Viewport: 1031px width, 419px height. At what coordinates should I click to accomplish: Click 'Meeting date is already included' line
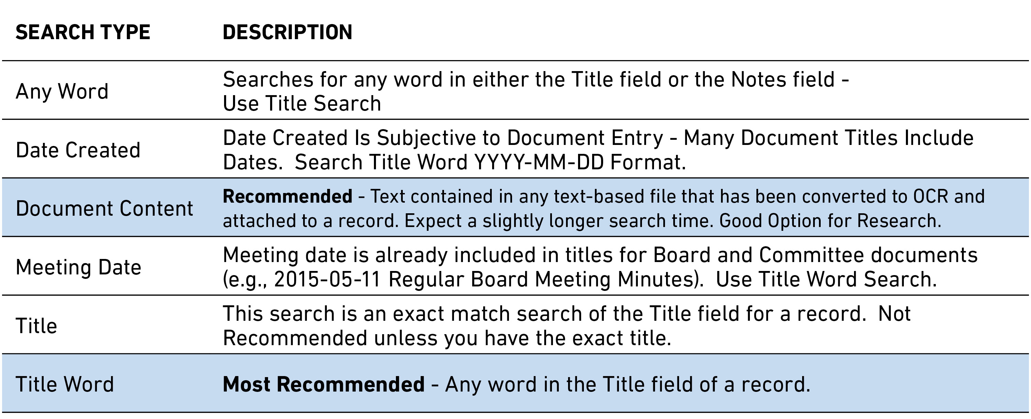600,255
